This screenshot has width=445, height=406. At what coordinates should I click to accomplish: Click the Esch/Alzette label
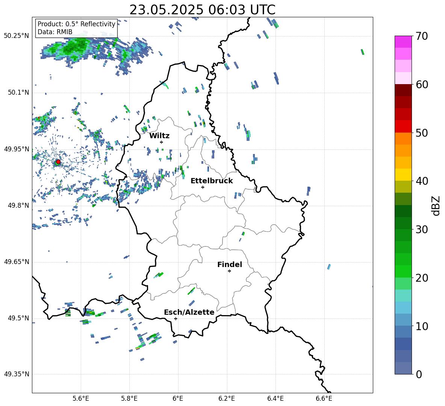point(189,312)
